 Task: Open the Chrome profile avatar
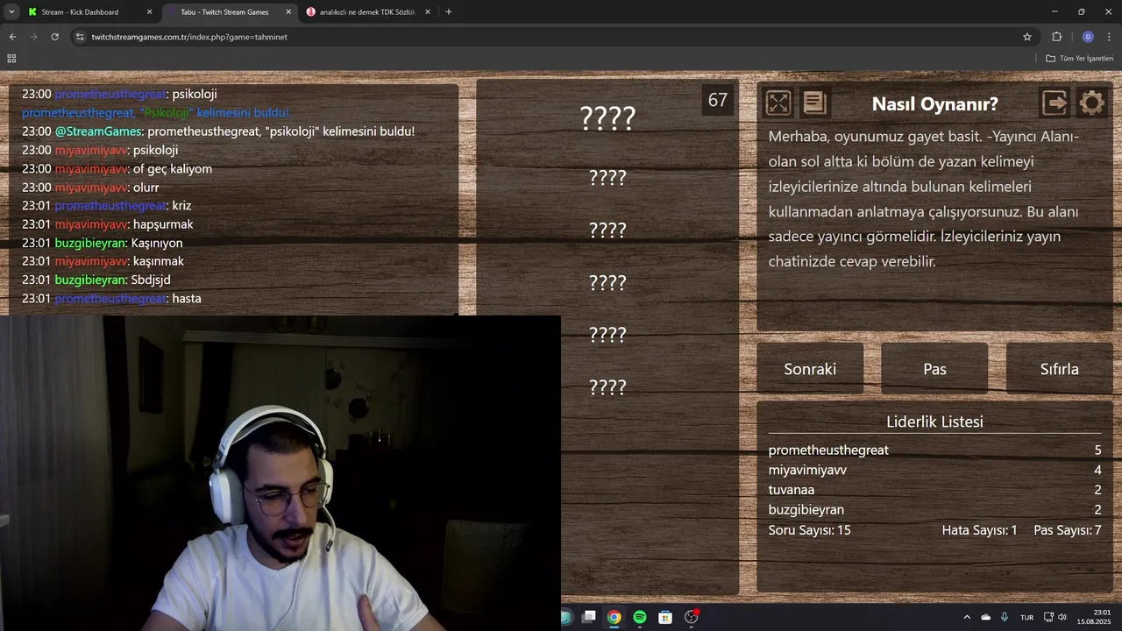coord(1088,37)
